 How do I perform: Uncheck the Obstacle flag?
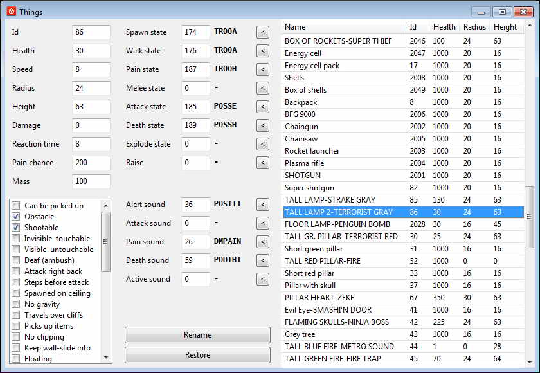pos(16,217)
